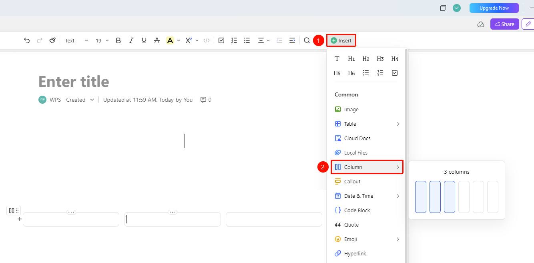This screenshot has width=534, height=263.
Task: Click the column block icon beside the columns
Action: tap(12, 211)
